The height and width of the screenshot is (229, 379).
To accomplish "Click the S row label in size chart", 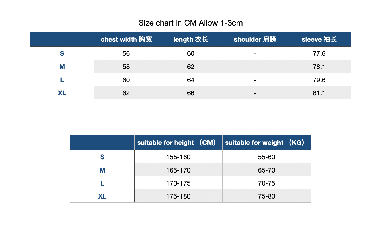I will (62, 53).
